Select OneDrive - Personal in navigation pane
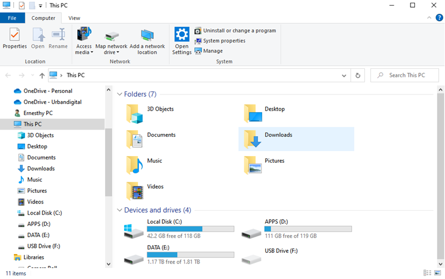 [x=48, y=91]
